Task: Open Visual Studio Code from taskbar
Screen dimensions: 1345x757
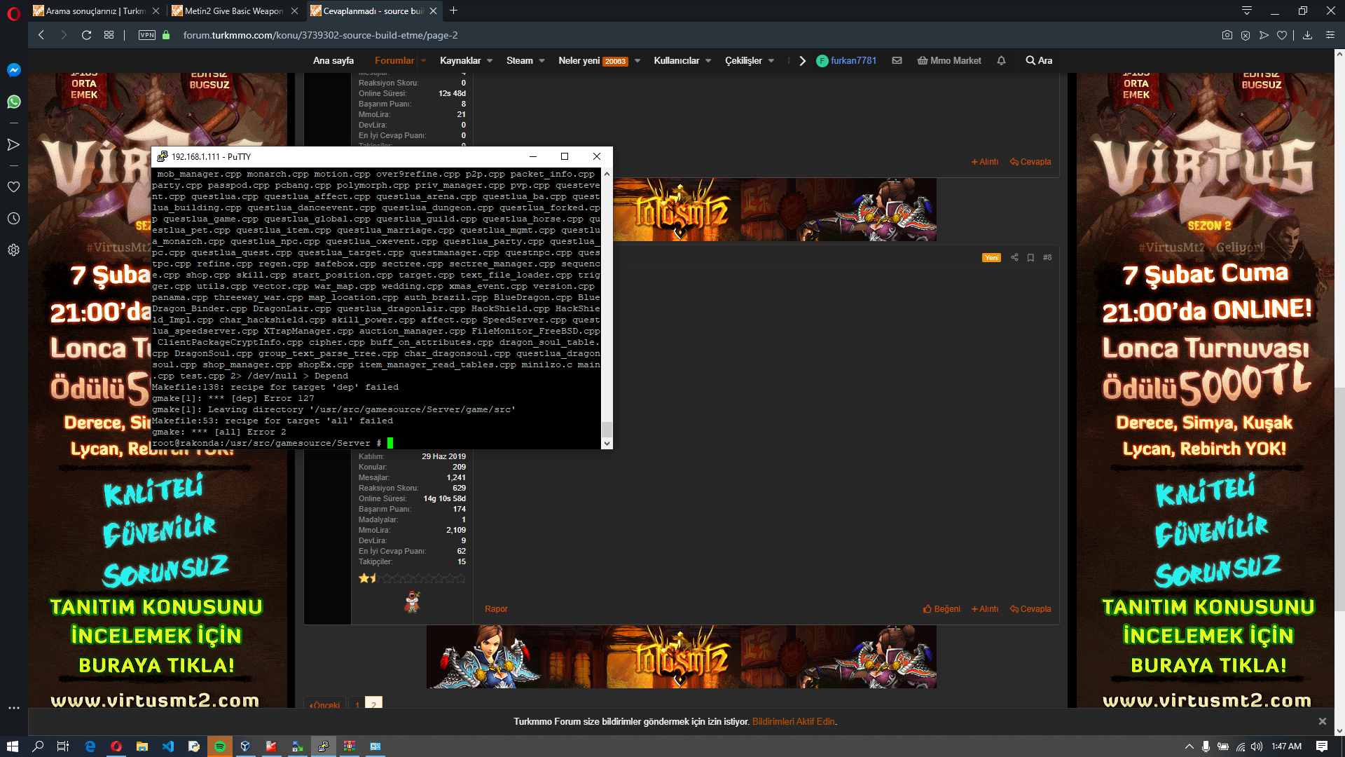Action: tap(168, 746)
